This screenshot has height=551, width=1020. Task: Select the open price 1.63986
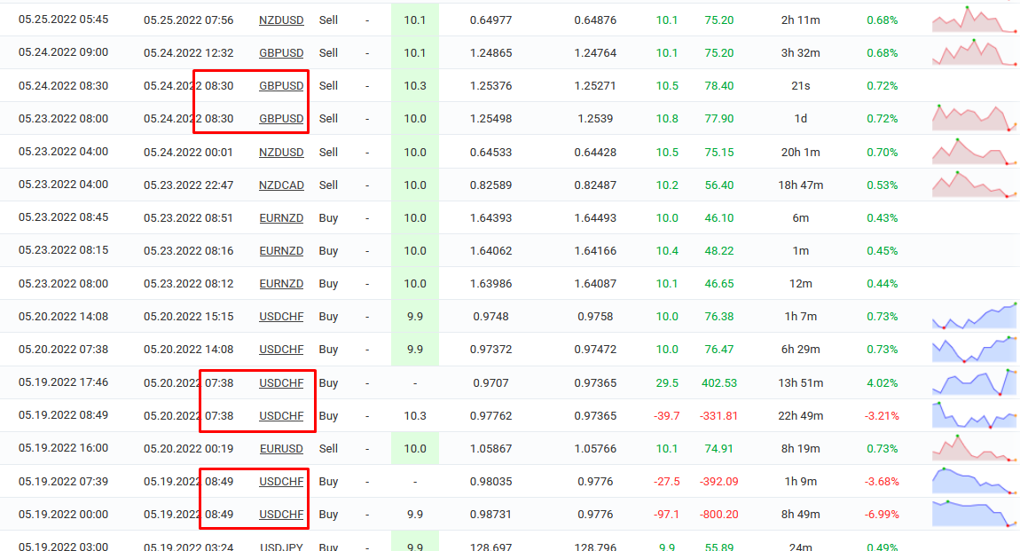click(x=491, y=284)
